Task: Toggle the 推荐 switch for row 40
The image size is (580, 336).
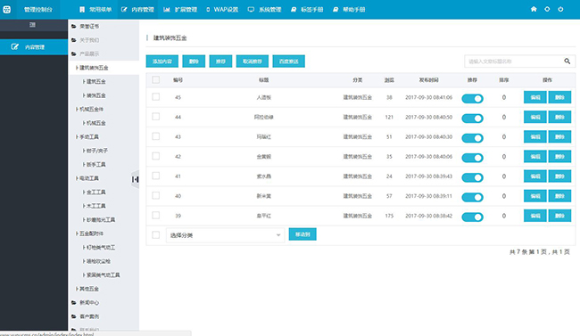Action: click(x=472, y=197)
